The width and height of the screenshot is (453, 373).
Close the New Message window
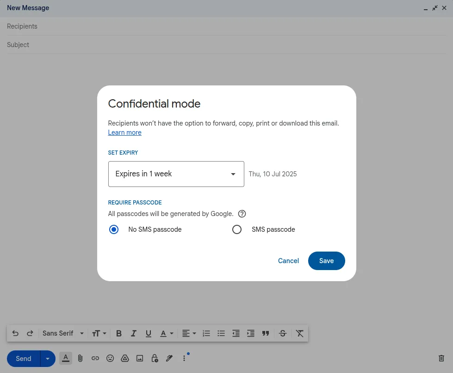pos(444,8)
